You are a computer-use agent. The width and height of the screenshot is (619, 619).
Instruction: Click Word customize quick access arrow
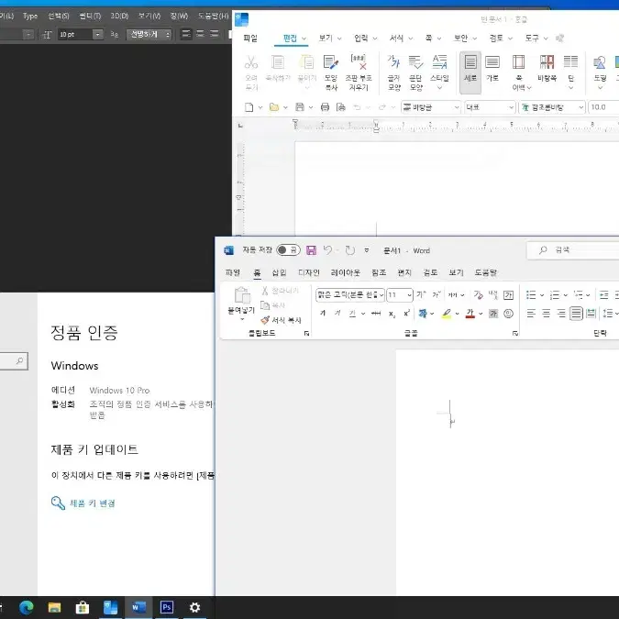[x=366, y=249]
